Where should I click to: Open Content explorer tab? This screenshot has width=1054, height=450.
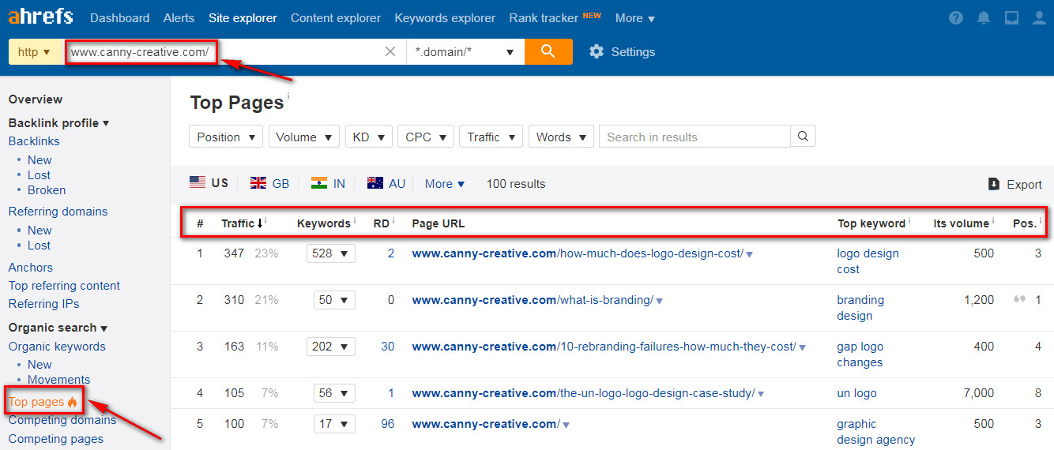click(x=336, y=17)
